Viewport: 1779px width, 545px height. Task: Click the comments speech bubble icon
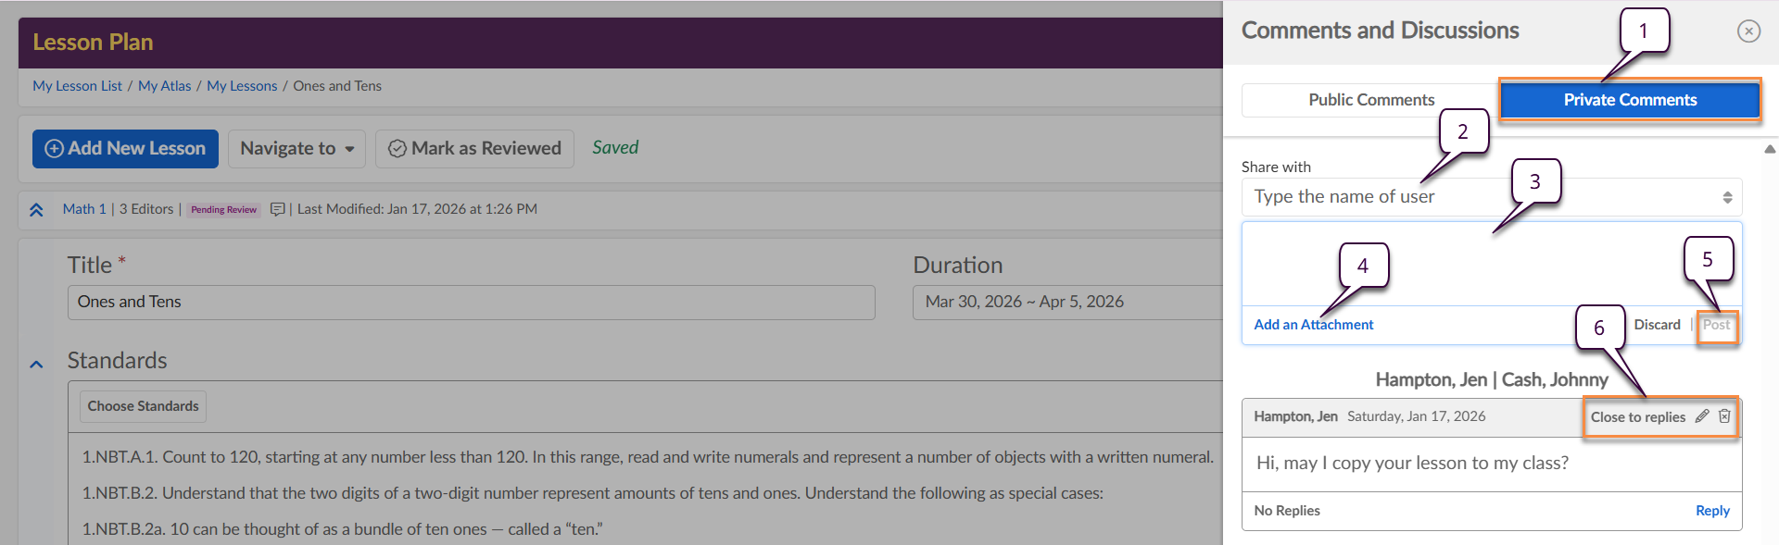277,209
